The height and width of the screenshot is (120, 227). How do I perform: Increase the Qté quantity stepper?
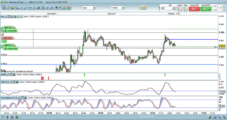tap(174, 8)
